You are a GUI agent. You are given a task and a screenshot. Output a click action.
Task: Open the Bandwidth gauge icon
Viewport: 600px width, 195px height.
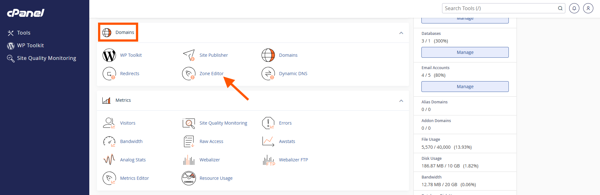(109, 141)
